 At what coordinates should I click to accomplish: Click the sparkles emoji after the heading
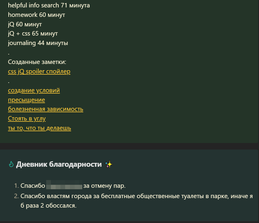pos(109,165)
